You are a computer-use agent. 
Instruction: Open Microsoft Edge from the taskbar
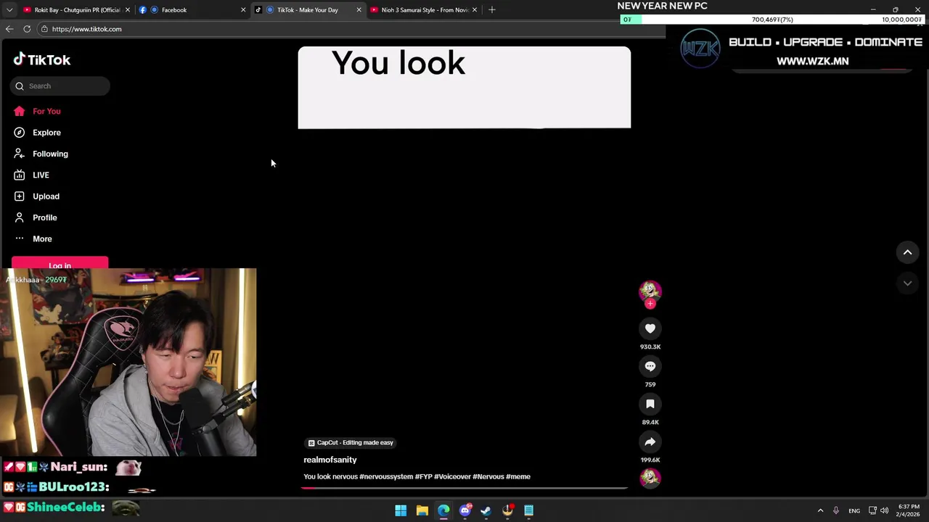coord(443,510)
